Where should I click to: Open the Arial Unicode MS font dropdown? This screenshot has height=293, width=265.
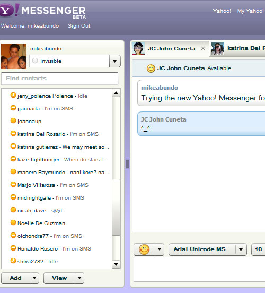208,249
